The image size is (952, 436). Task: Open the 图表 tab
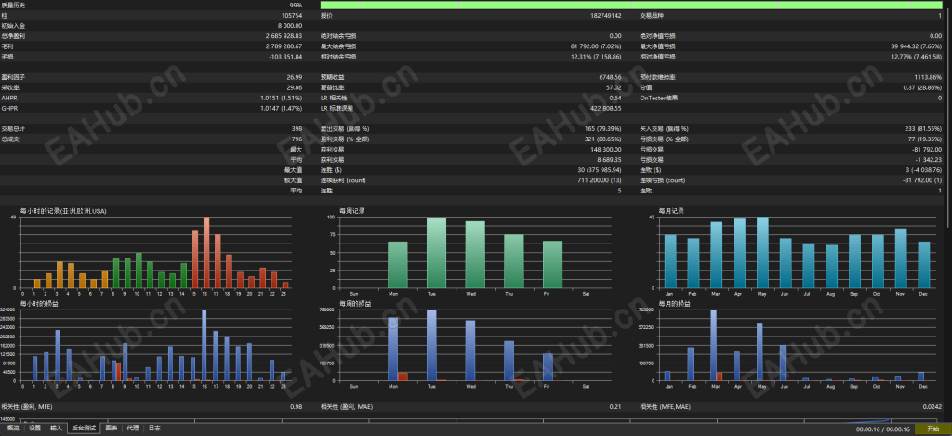pos(112,429)
